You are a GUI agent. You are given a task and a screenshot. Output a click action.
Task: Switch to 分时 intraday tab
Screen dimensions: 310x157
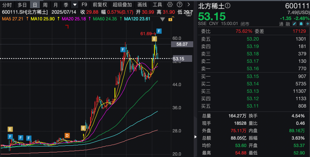[7, 5]
